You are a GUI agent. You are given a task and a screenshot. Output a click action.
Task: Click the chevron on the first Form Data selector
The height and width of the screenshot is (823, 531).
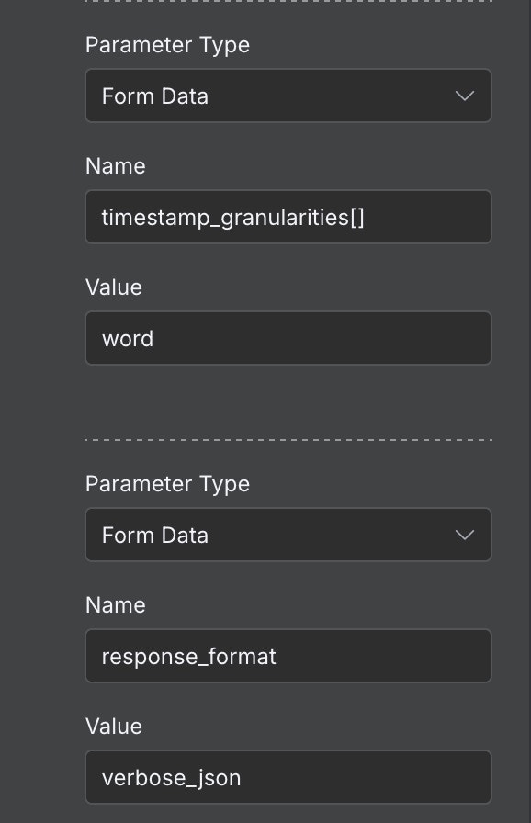tap(465, 96)
